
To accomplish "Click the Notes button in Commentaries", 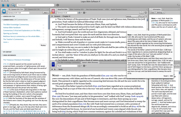I will (x=43, y=45).
